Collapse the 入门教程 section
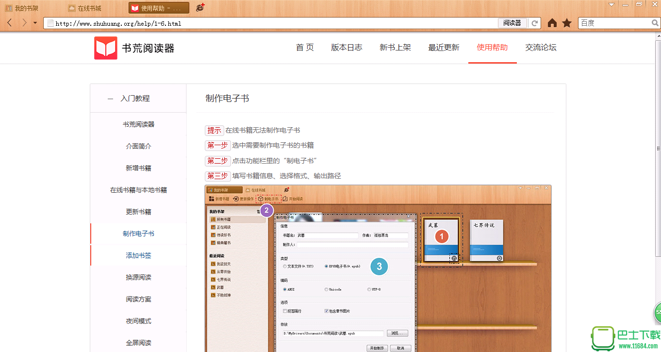The image size is (661, 352). pyautogui.click(x=111, y=99)
